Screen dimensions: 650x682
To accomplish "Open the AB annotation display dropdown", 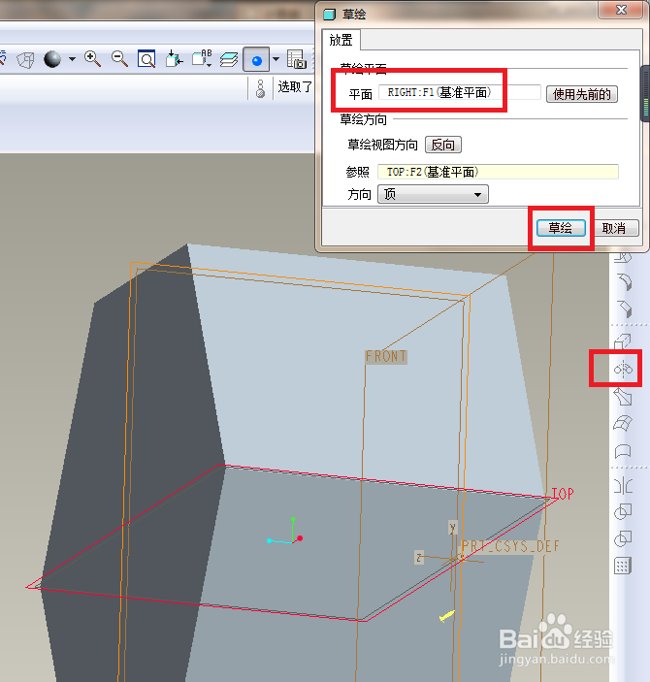I will (202, 58).
